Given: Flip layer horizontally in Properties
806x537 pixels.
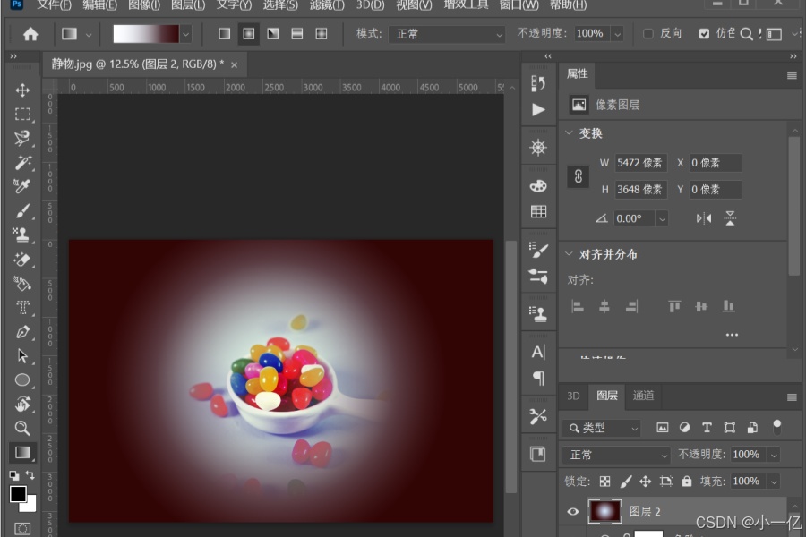Looking at the screenshot, I should 704,218.
